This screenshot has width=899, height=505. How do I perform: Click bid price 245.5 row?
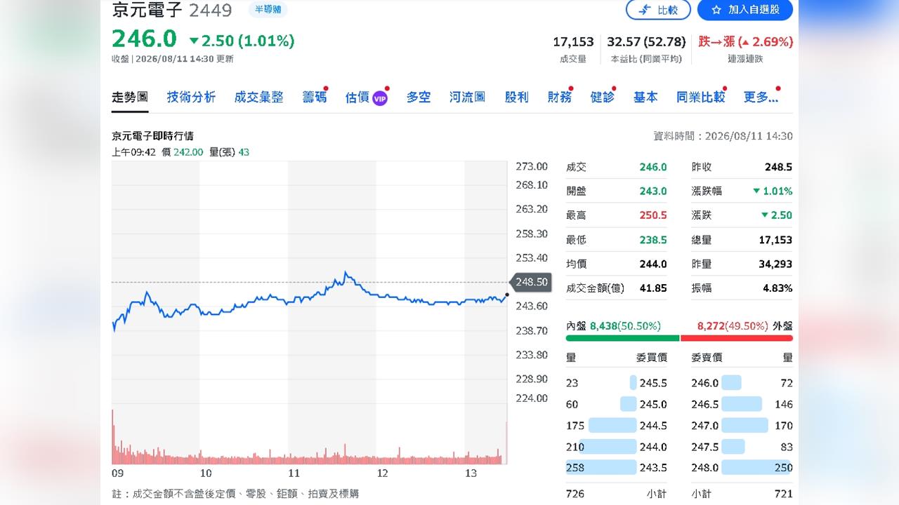pos(617,383)
